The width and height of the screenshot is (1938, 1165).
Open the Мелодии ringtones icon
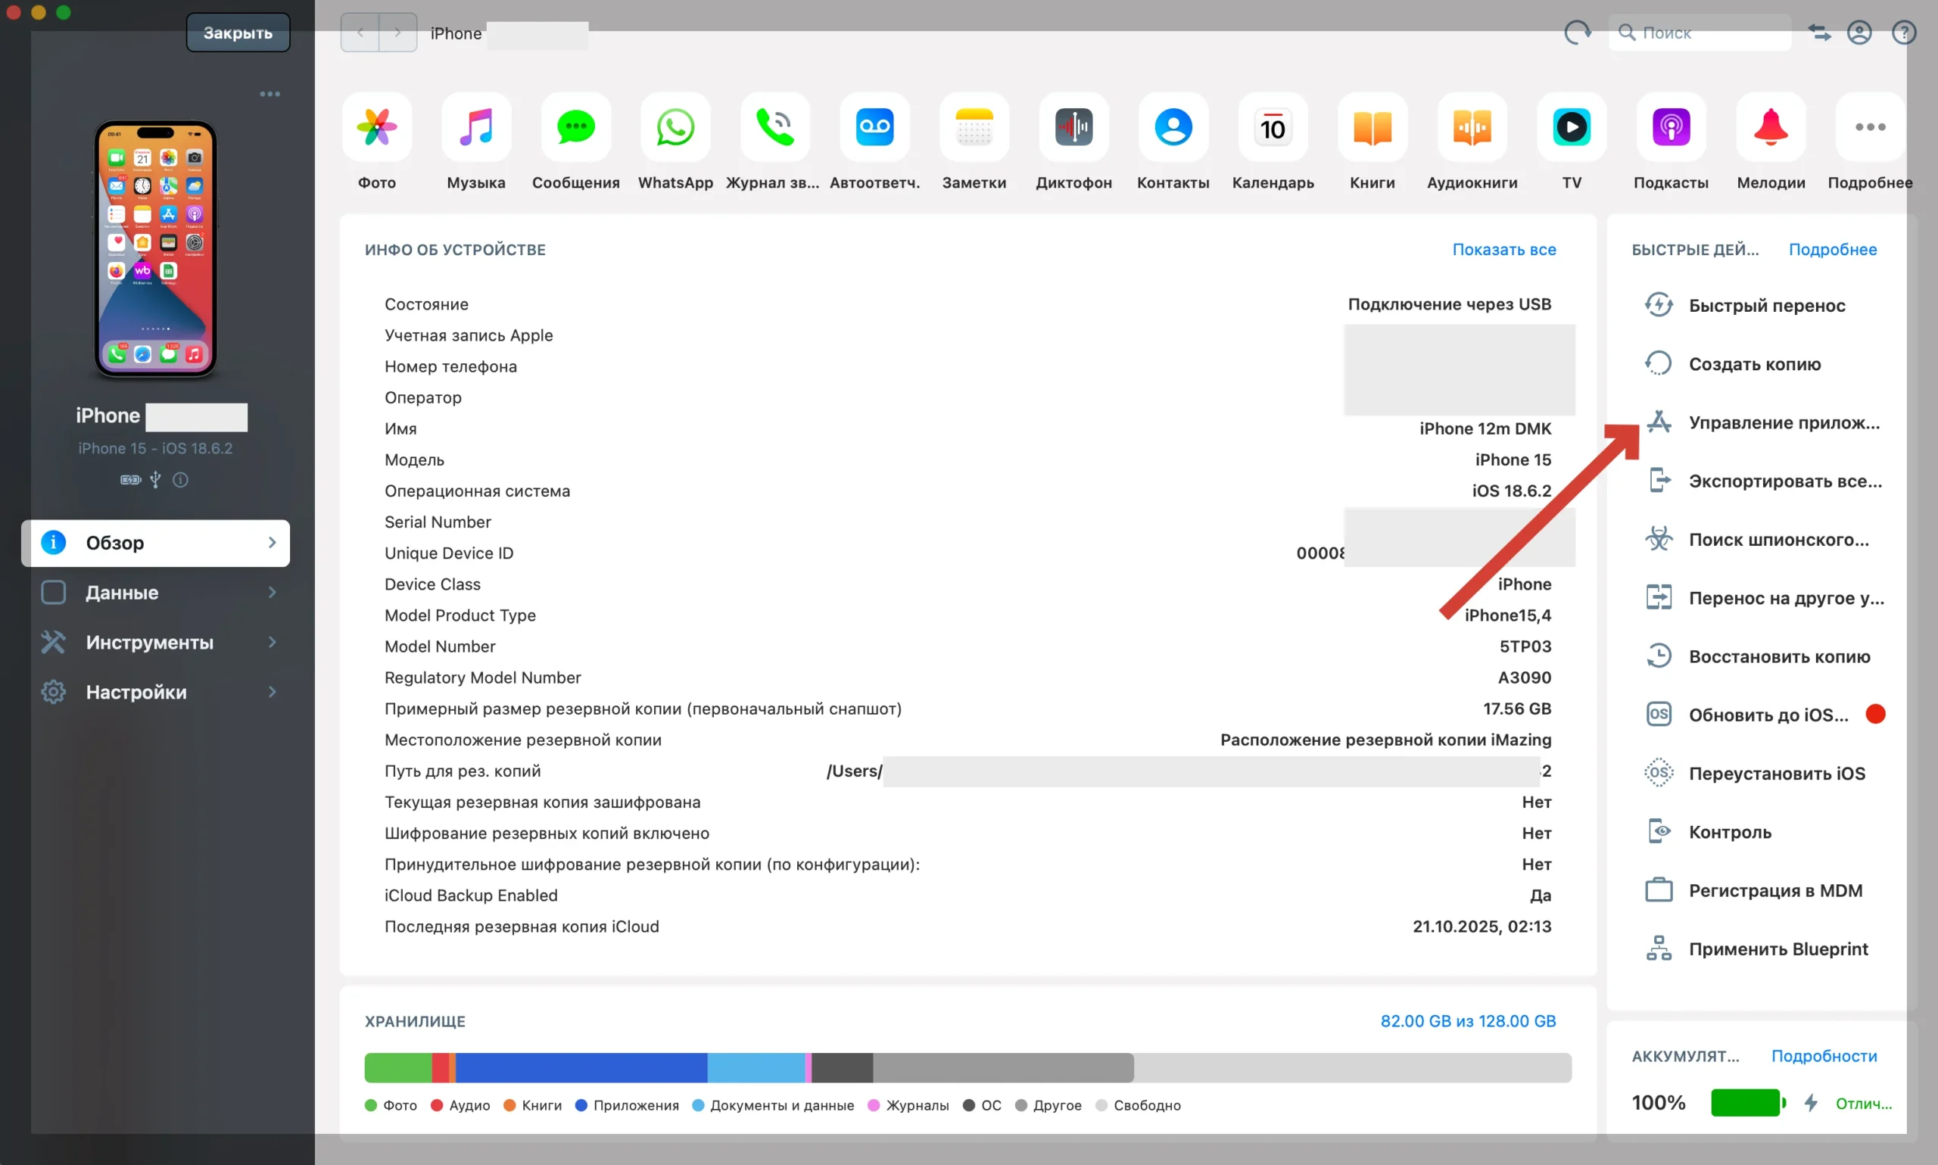(1771, 127)
